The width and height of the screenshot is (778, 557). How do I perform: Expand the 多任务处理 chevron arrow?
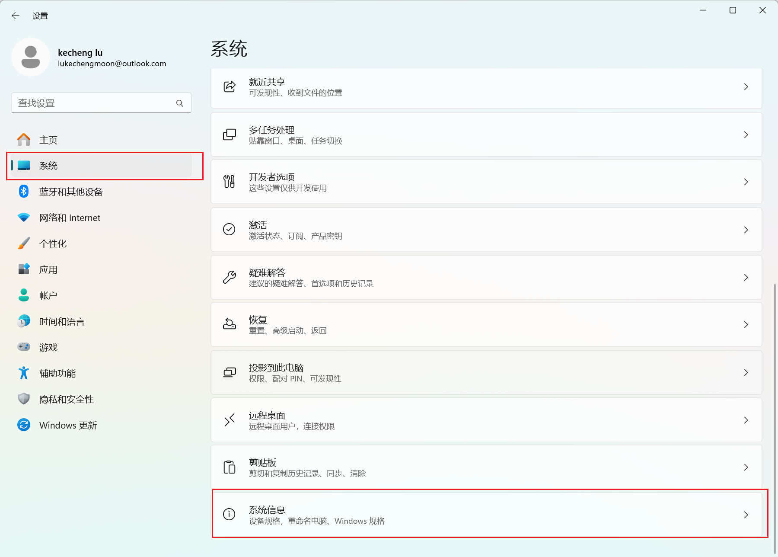pyautogui.click(x=746, y=135)
